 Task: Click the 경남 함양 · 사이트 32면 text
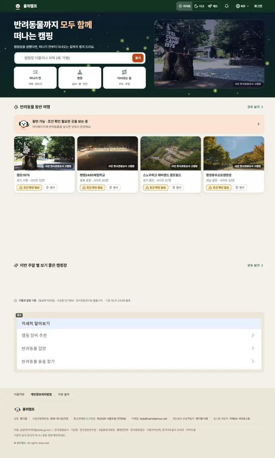pyautogui.click(x=220, y=181)
